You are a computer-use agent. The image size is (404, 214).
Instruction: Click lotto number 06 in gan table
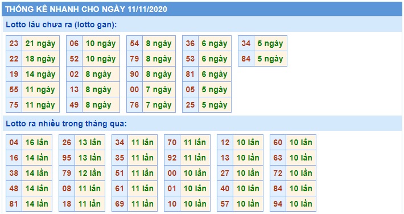pyautogui.click(x=74, y=43)
